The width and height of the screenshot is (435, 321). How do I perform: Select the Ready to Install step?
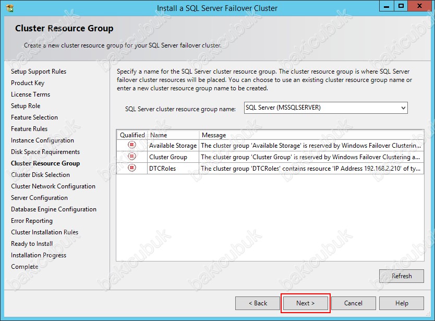[32, 244]
